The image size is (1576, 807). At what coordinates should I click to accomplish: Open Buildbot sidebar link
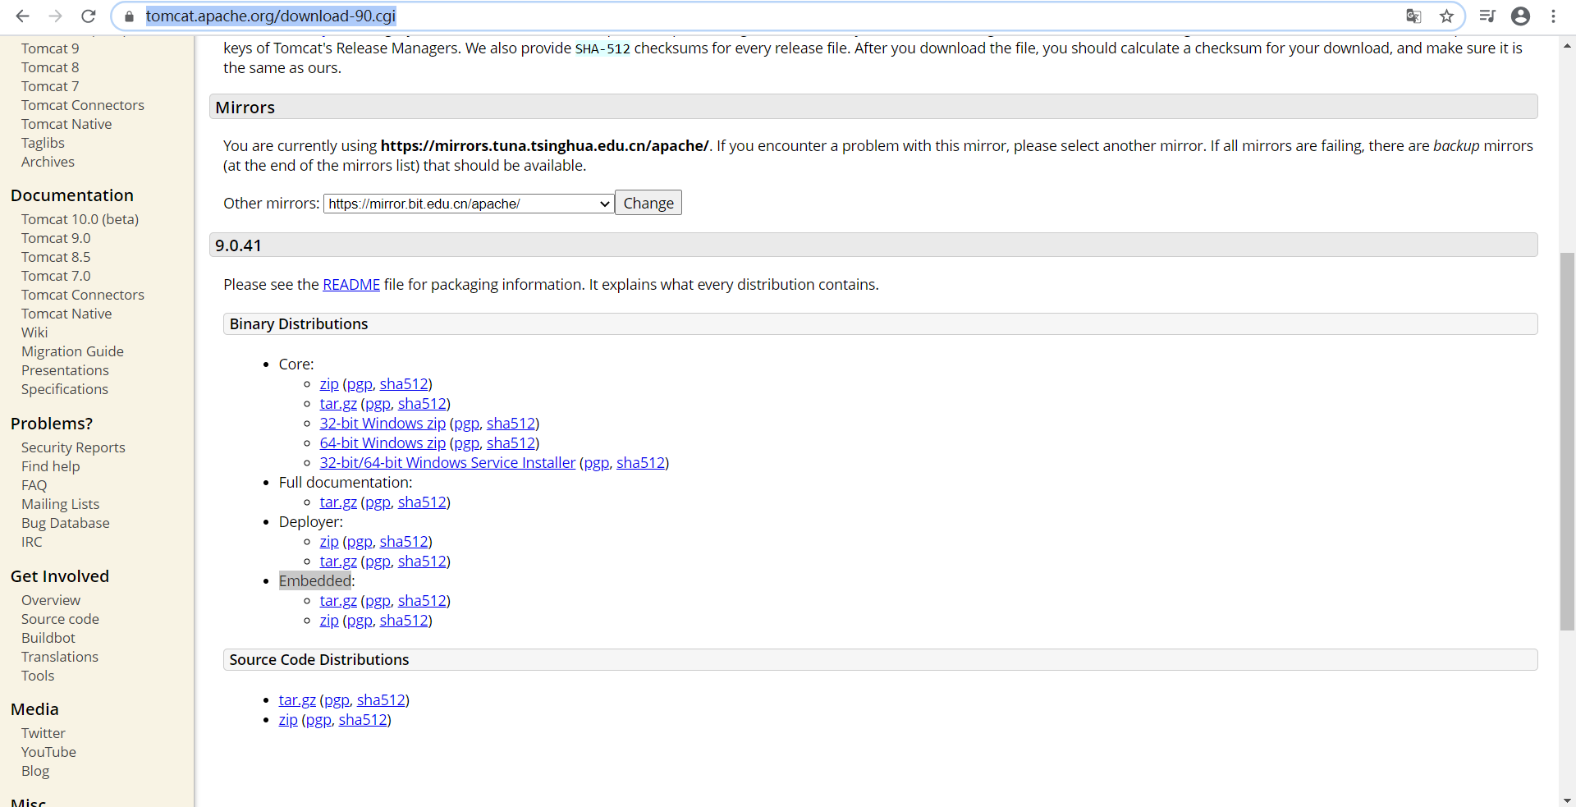[48, 638]
